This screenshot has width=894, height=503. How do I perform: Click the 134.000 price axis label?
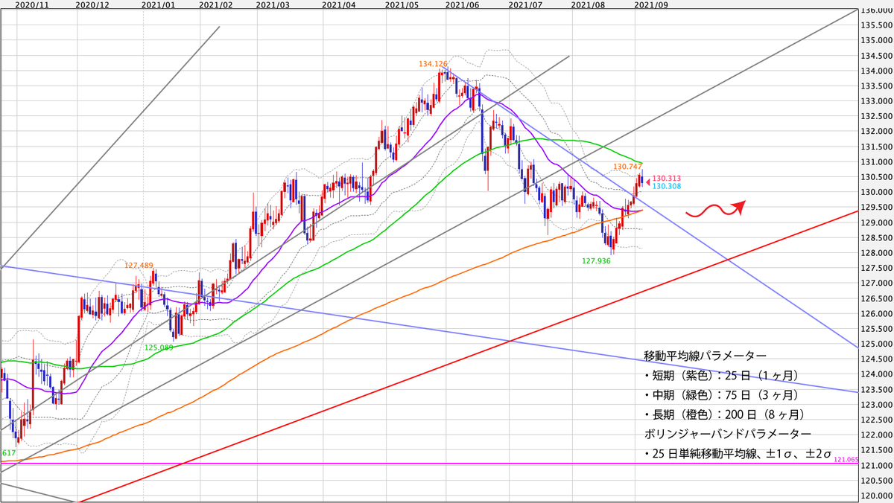coord(878,71)
